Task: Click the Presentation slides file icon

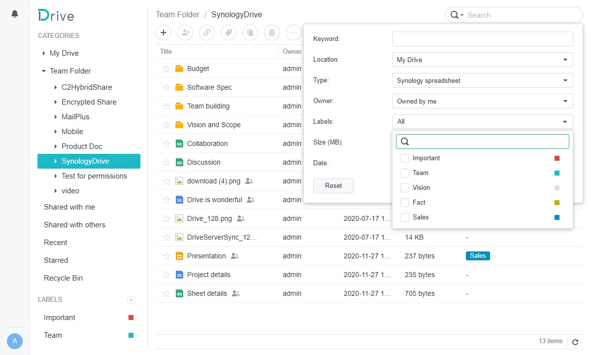Action: [179, 256]
